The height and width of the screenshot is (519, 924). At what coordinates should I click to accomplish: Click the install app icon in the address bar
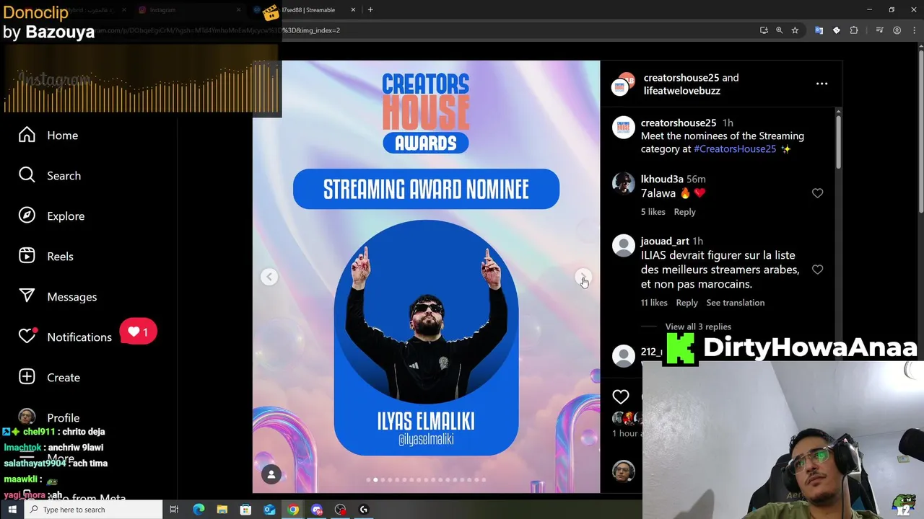pyautogui.click(x=764, y=30)
